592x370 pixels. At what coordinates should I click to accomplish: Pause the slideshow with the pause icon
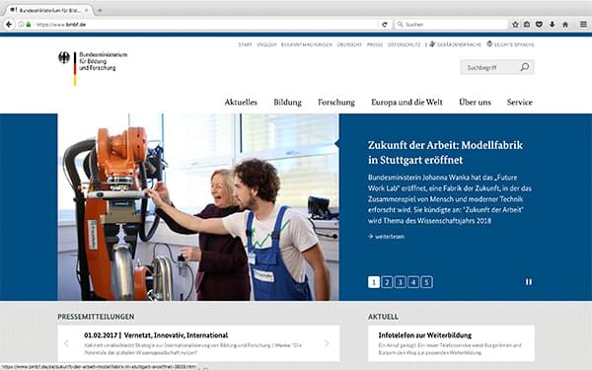click(x=529, y=281)
